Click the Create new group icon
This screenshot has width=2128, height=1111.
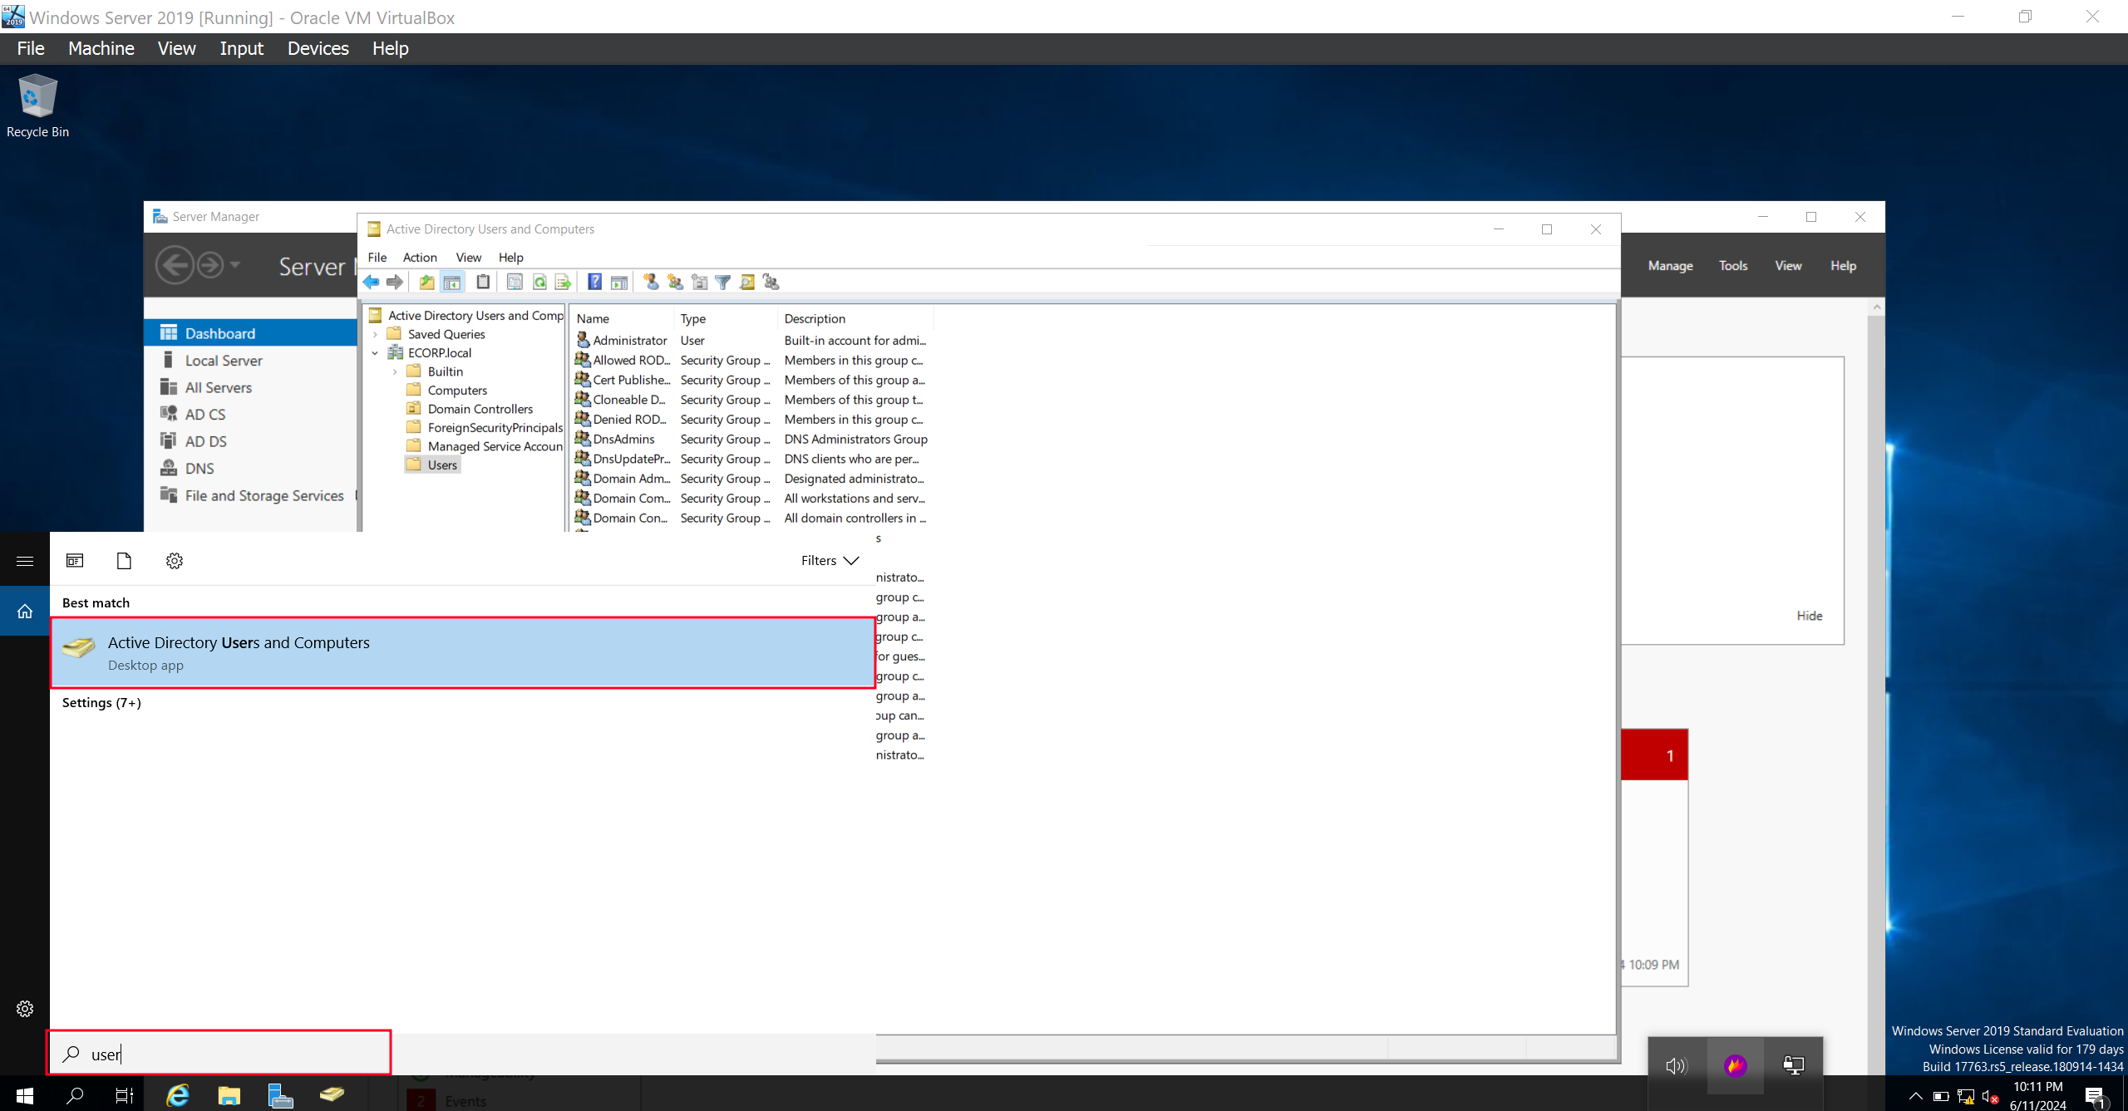676,283
